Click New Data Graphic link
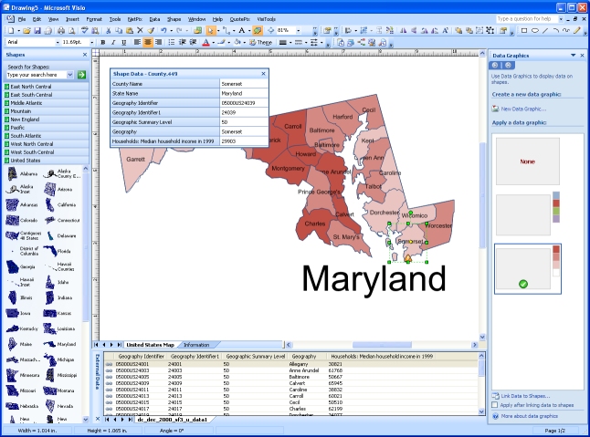This screenshot has width=590, height=437. tap(523, 109)
